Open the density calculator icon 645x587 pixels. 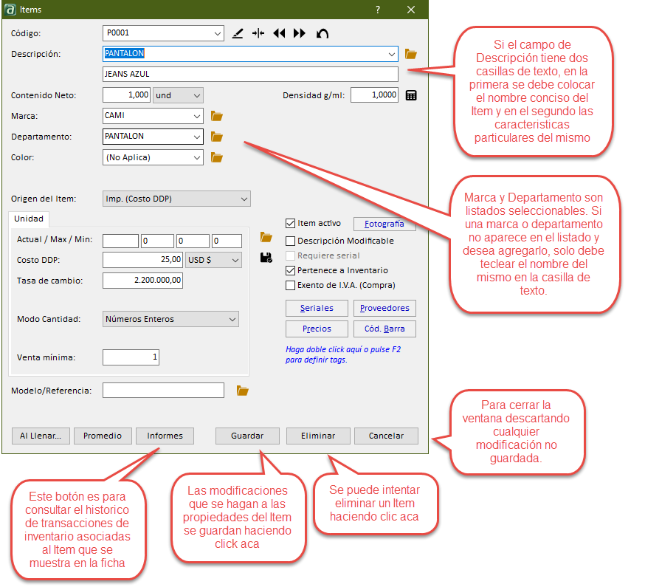click(x=411, y=95)
